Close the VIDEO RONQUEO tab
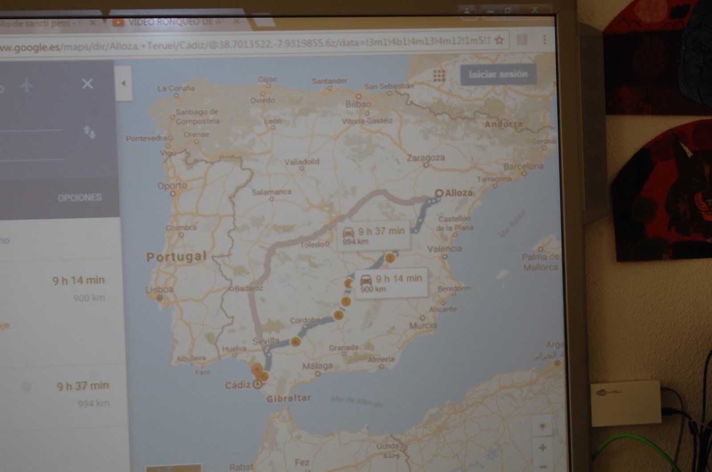Viewport: 712px width, 472px height. tap(236, 21)
